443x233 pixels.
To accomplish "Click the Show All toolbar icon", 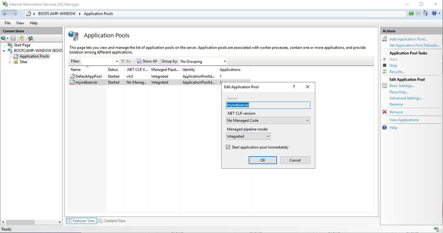I will coord(139,61).
